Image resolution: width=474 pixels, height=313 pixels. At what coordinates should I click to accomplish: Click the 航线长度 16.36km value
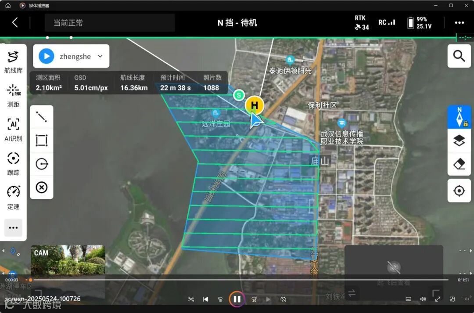tap(134, 88)
